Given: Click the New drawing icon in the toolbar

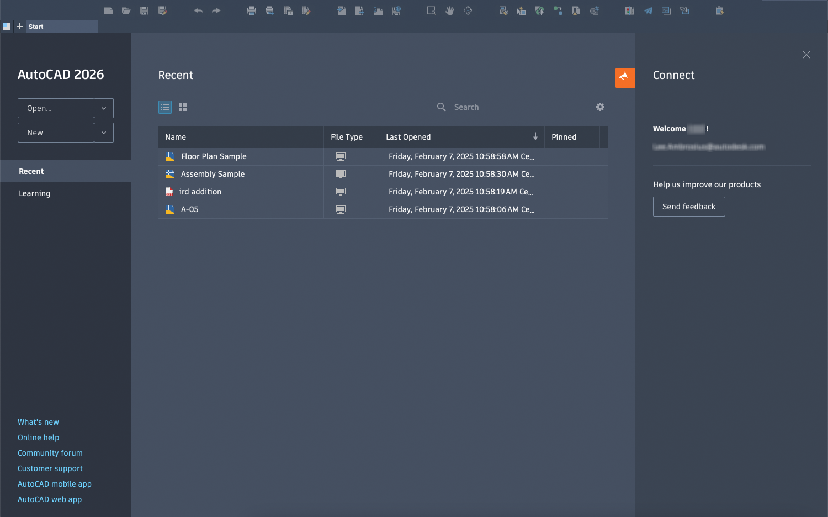Looking at the screenshot, I should [x=108, y=10].
